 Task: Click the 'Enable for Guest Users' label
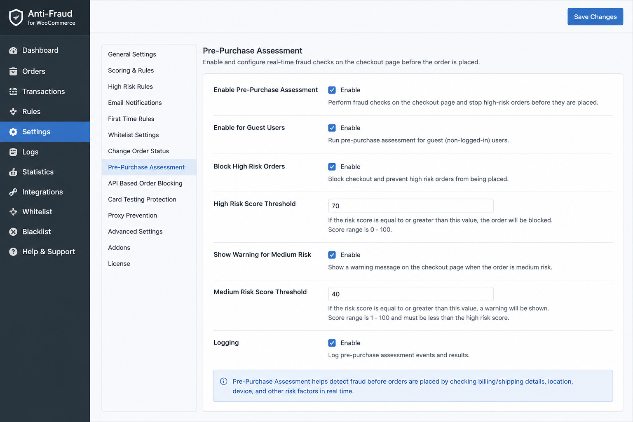(x=249, y=128)
